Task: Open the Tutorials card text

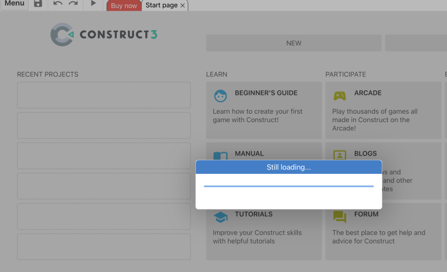Action: 257,237
